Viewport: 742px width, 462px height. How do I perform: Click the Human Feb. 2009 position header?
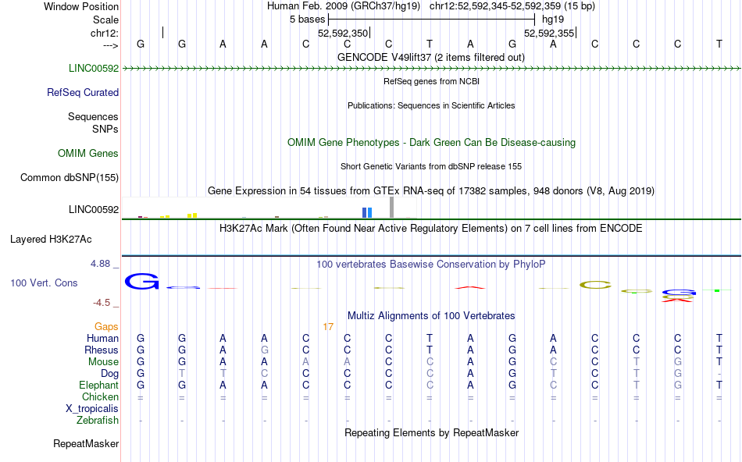coord(431,6)
